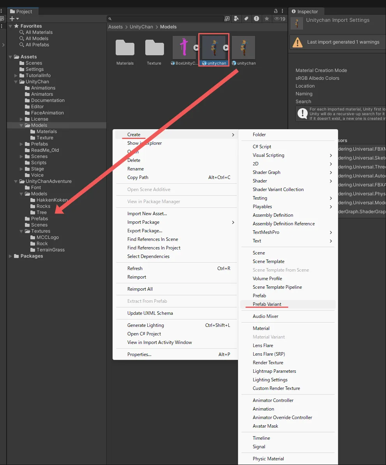Click UnityChan in the breadcrumb path
This screenshot has height=465, width=386.
point(142,27)
